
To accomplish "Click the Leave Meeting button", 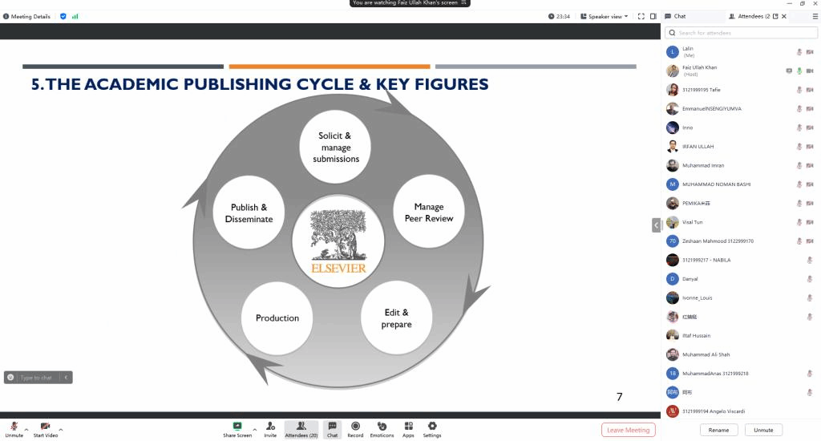I will pos(629,430).
